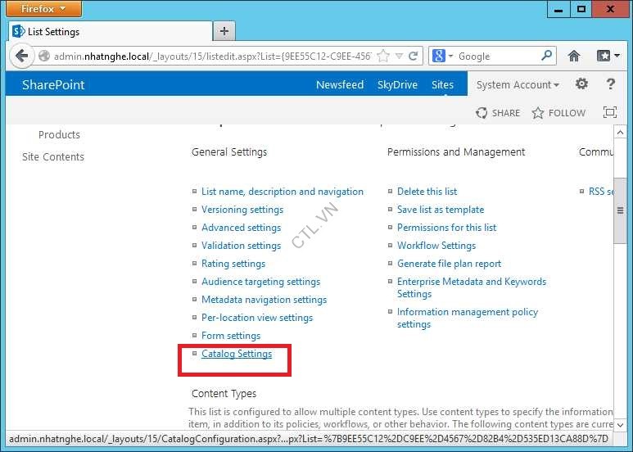Open the Firefox application menu
633x452 pixels.
[44, 9]
